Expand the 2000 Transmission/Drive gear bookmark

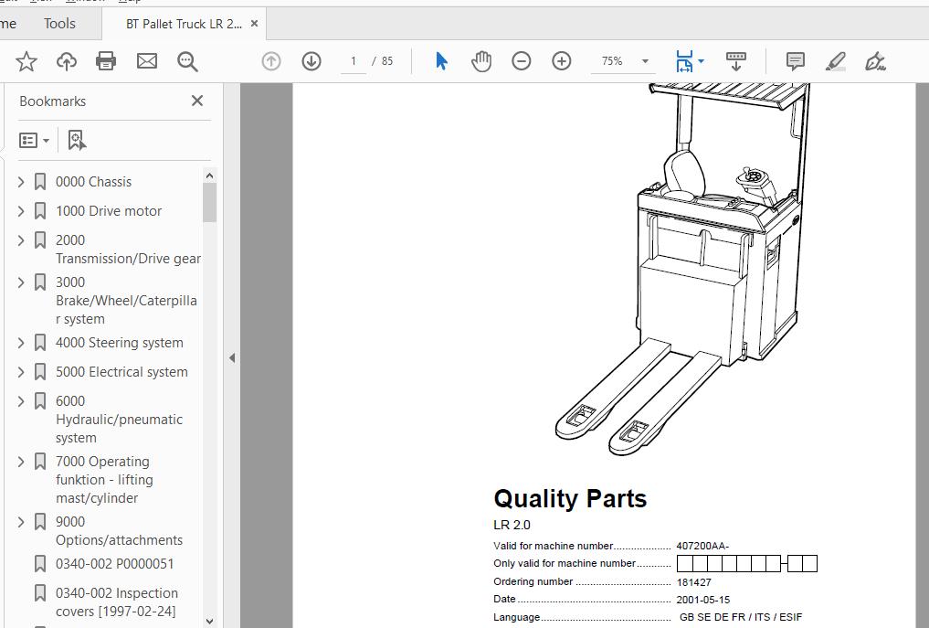21,240
